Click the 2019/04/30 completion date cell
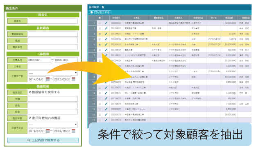Image resolution: width=256 pixels, height=152 pixels. click(x=214, y=39)
